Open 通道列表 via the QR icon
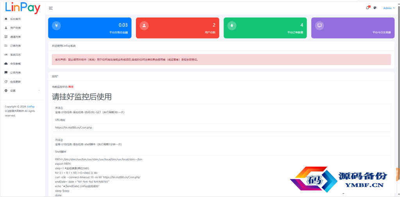 click(x=6, y=37)
